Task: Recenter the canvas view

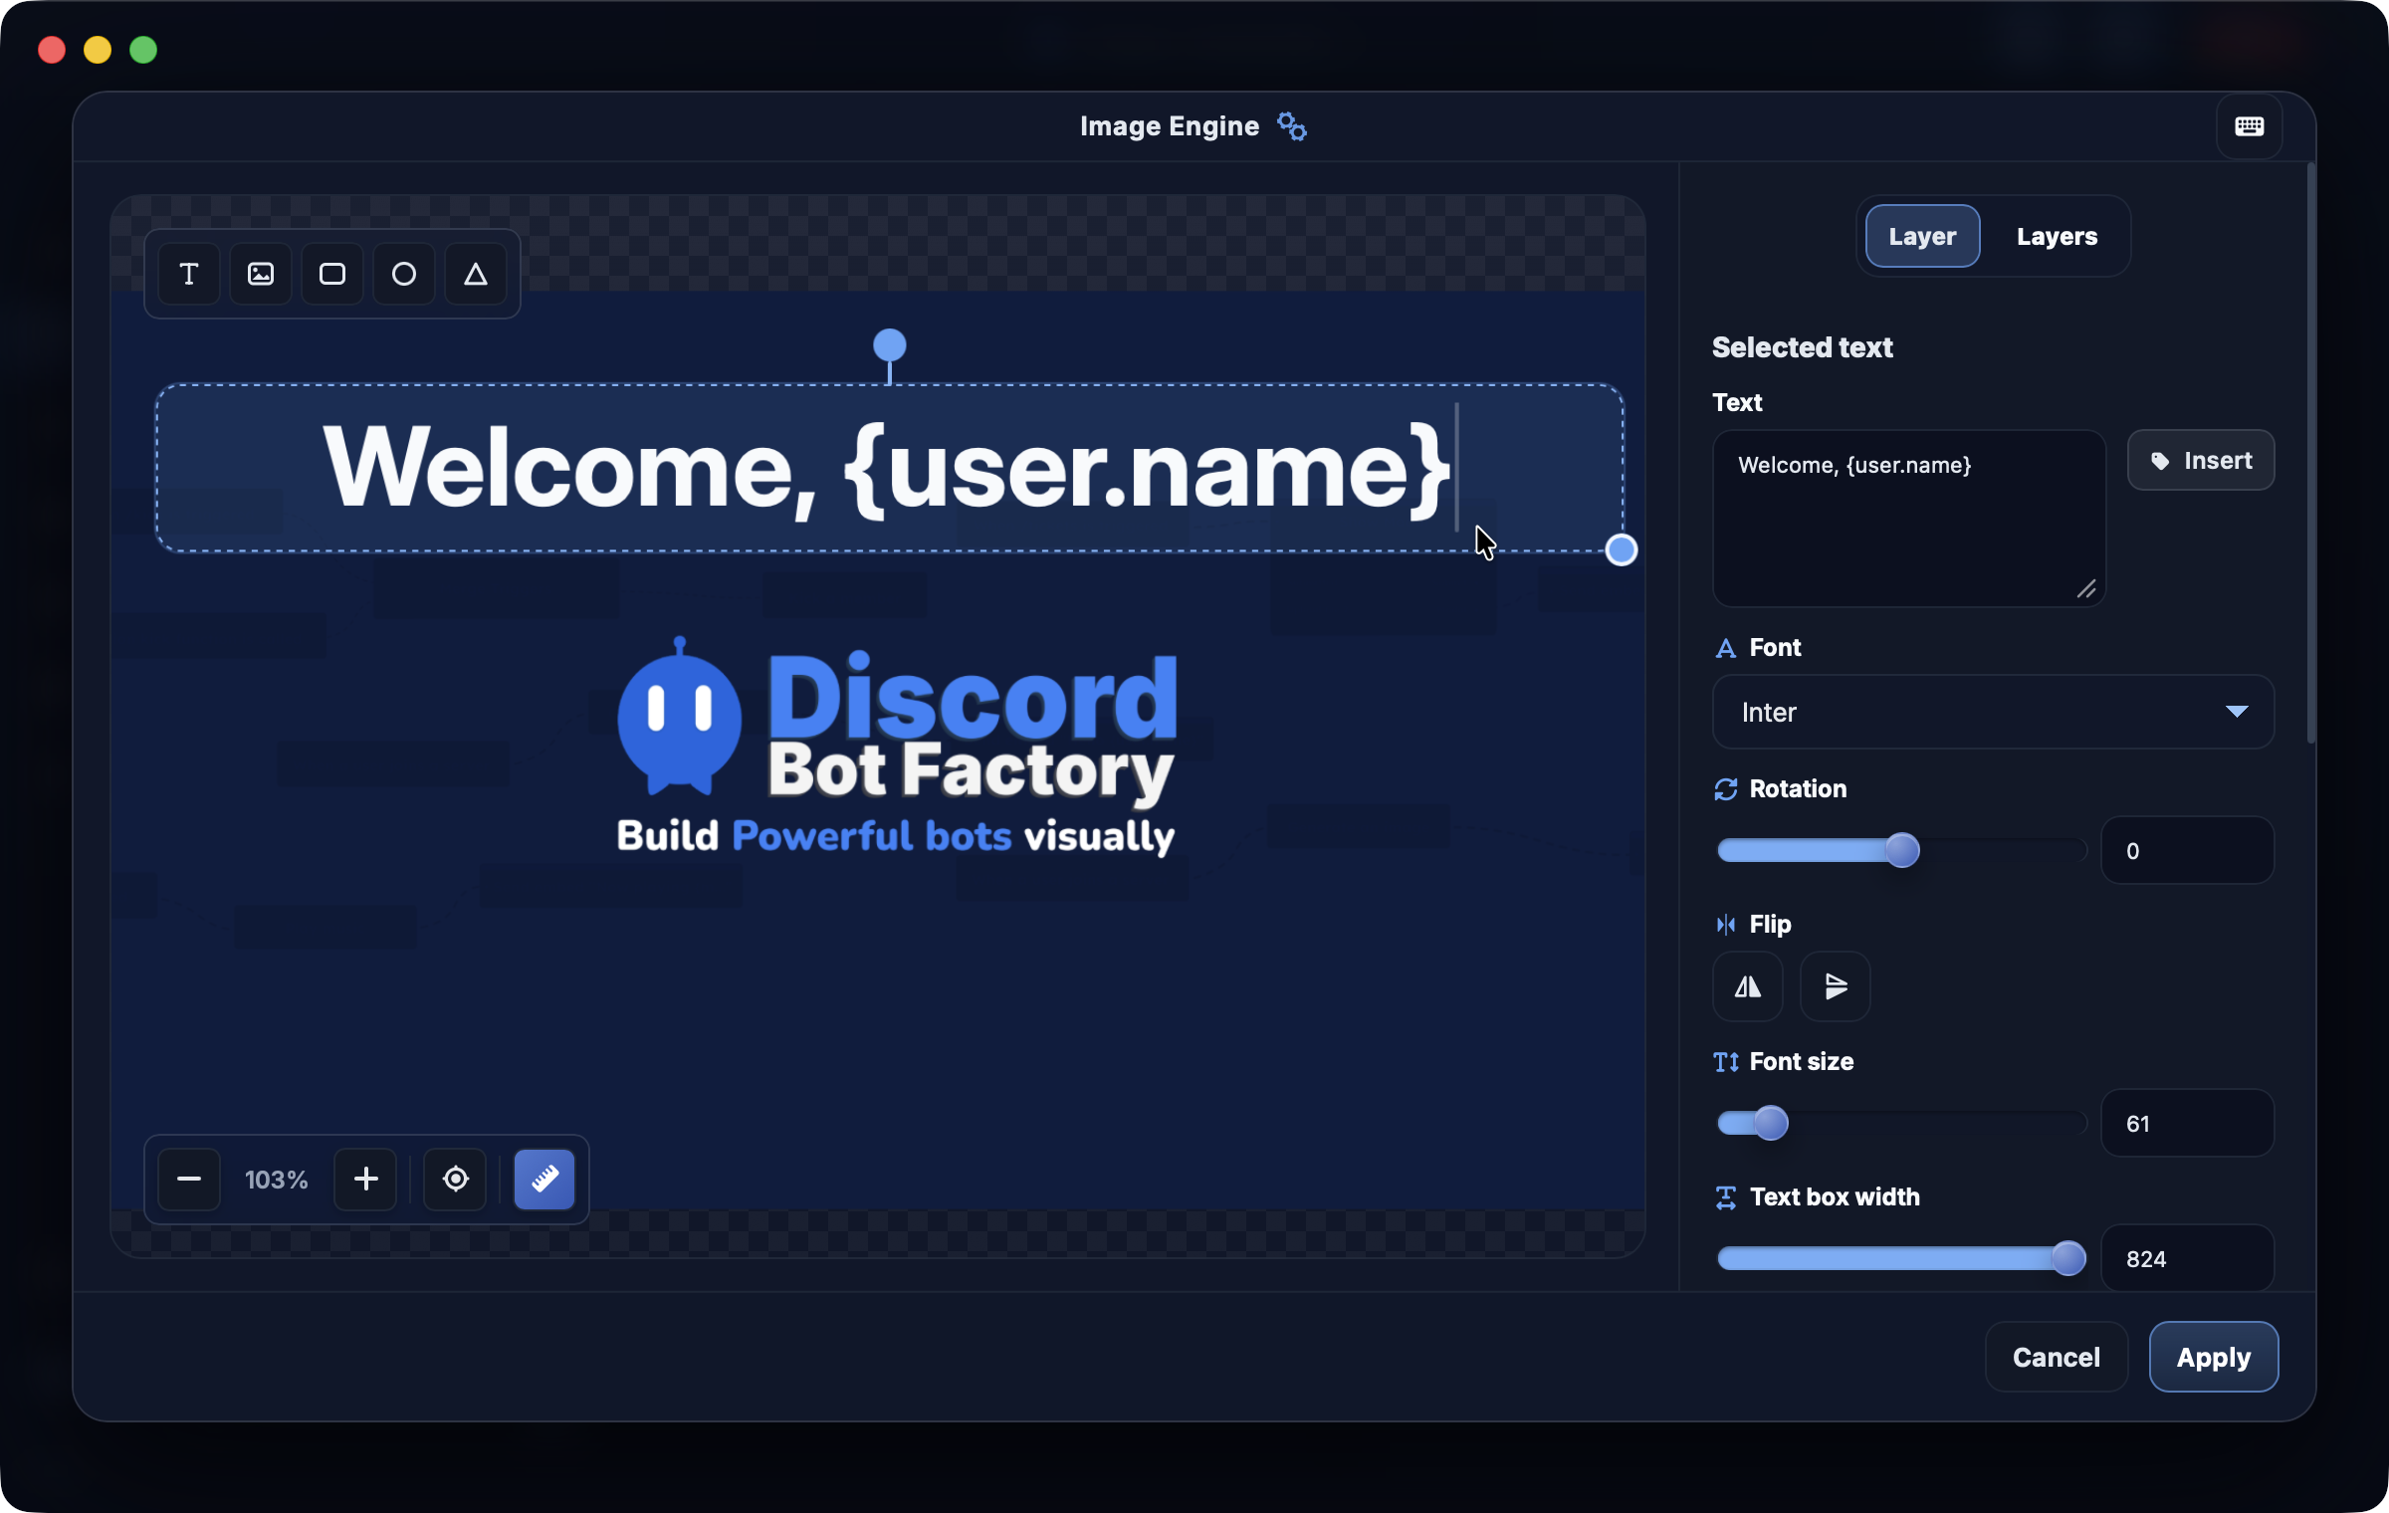Action: pyautogui.click(x=456, y=1180)
